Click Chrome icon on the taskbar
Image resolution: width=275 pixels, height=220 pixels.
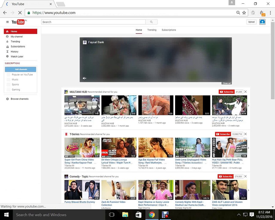point(152,215)
